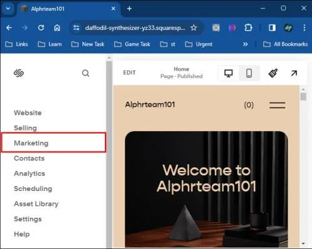Screen dimensions: 312x249
Task: Open Asset Library in the sidebar
Action: [x=36, y=204]
